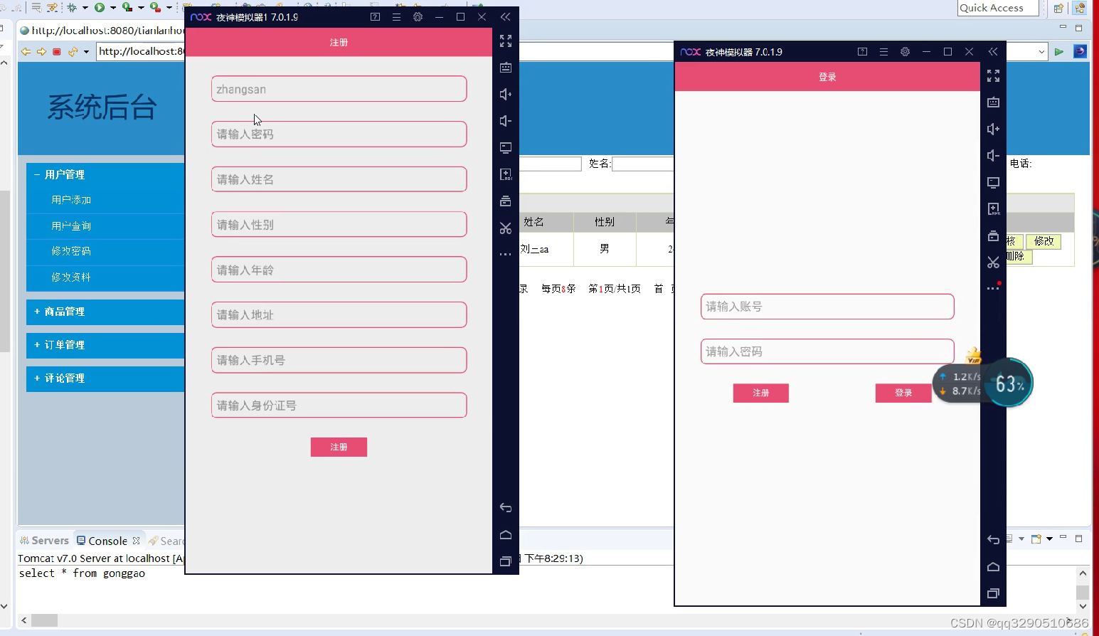1099x636 pixels.
Task: Tap the Android home button in Nox emulator 1
Action: click(x=506, y=535)
